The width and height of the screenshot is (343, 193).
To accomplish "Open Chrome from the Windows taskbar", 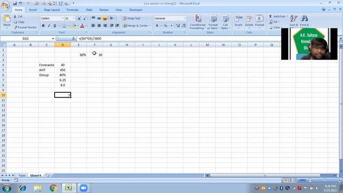I will (53, 188).
